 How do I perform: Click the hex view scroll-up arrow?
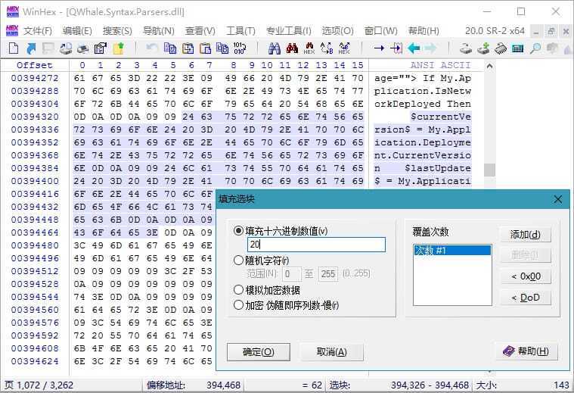(489, 67)
